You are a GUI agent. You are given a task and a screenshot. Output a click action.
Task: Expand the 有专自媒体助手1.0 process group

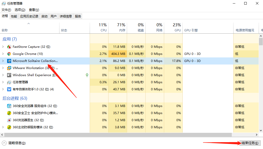[x=3, y=89]
